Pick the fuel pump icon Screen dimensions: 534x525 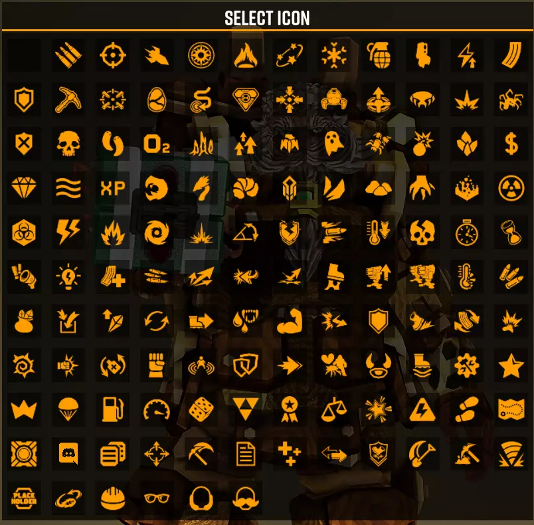click(113, 409)
